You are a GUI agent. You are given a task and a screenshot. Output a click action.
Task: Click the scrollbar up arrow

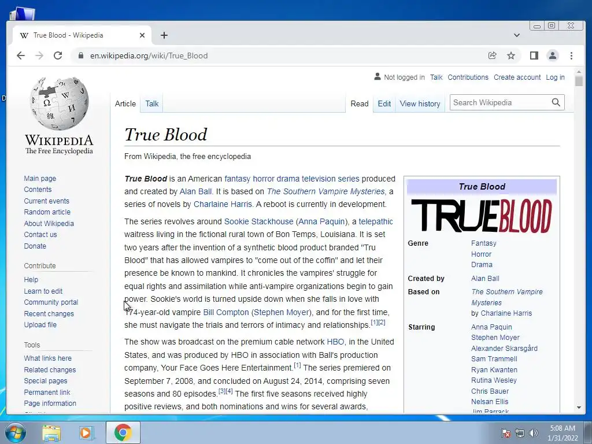pos(579,71)
